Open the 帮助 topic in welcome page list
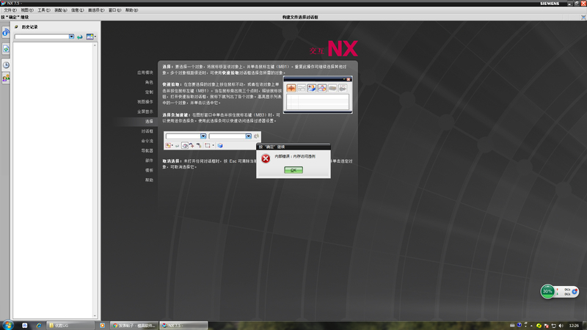 149,180
